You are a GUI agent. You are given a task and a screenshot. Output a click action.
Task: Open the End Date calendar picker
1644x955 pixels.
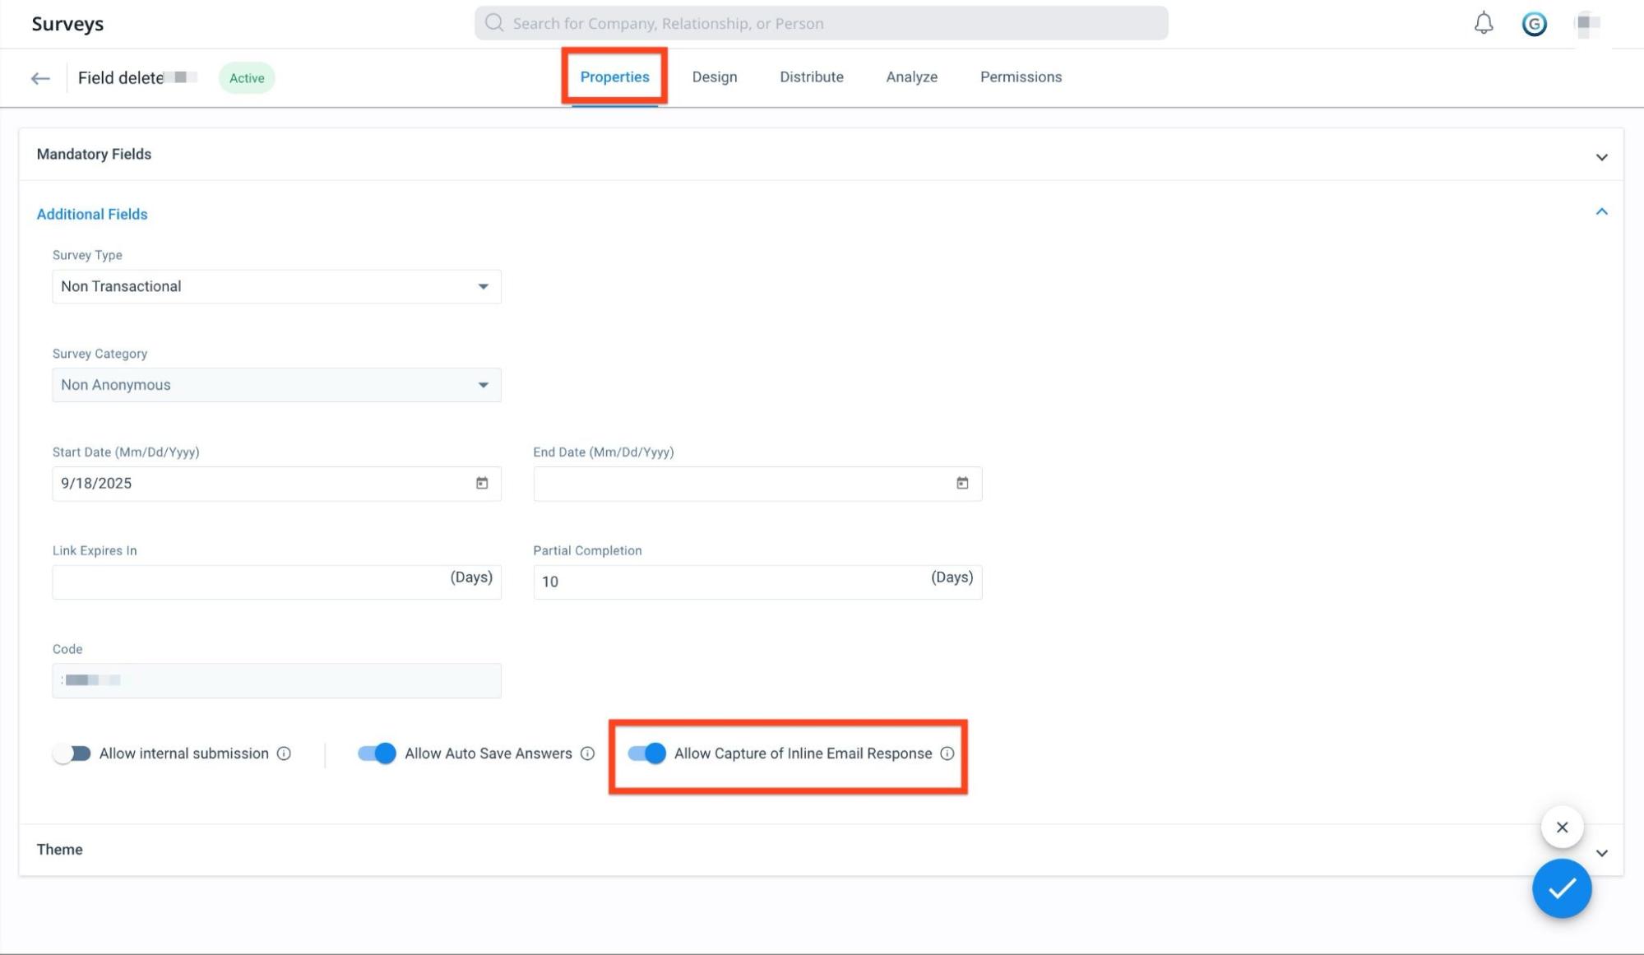tap(962, 483)
